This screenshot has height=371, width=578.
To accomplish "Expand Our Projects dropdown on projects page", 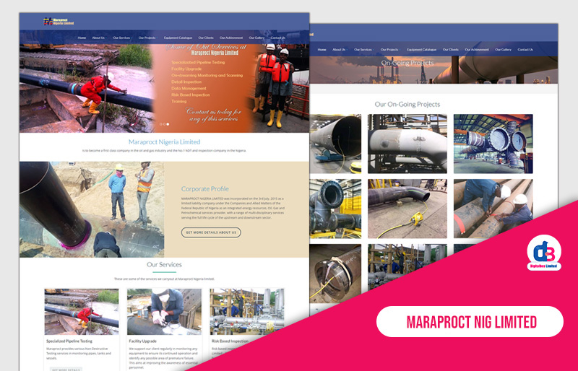I will (390, 49).
